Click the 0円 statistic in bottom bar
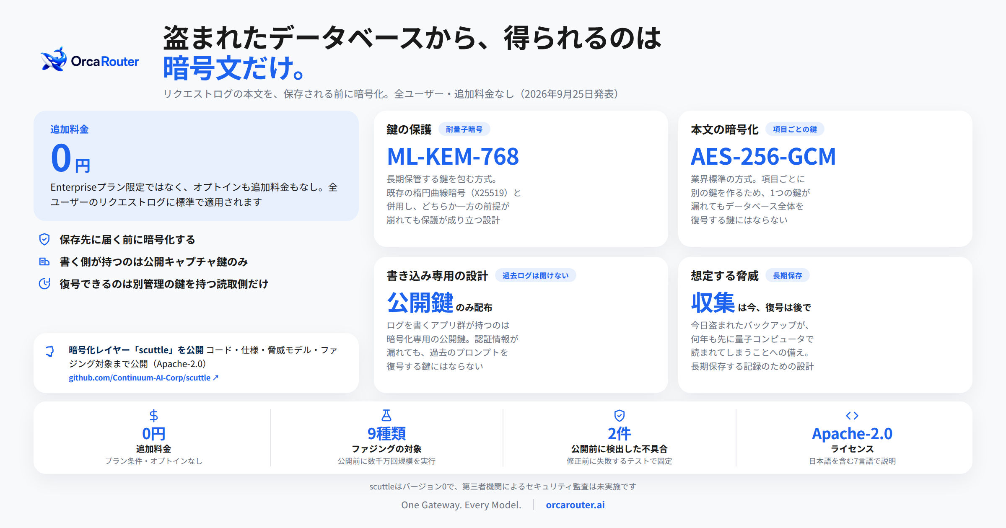 [x=154, y=433]
